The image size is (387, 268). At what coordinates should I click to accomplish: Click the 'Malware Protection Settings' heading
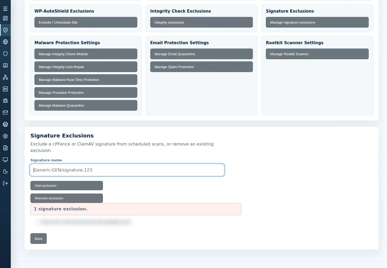coord(67,43)
